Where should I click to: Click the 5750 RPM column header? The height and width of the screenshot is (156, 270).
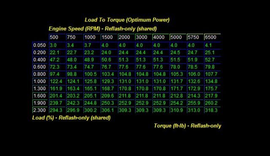(x=195, y=37)
